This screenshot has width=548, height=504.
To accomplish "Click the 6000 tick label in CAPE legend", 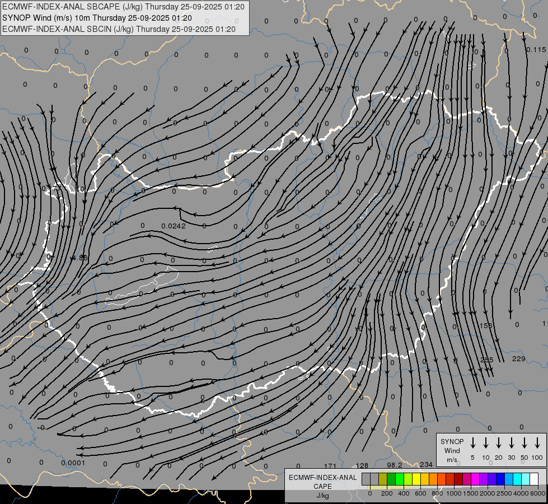I will point(538,493).
